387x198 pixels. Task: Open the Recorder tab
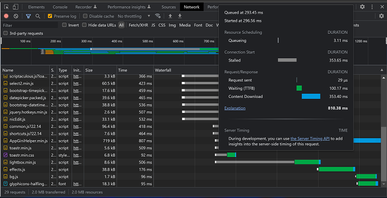pyautogui.click(x=86, y=7)
